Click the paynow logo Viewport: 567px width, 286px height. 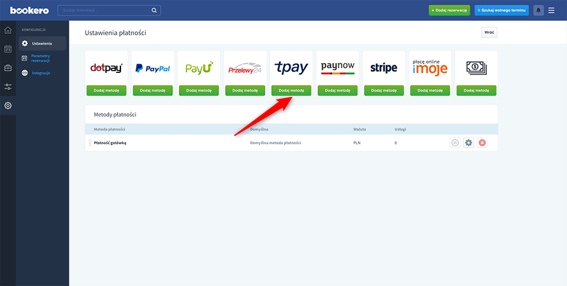(338, 68)
